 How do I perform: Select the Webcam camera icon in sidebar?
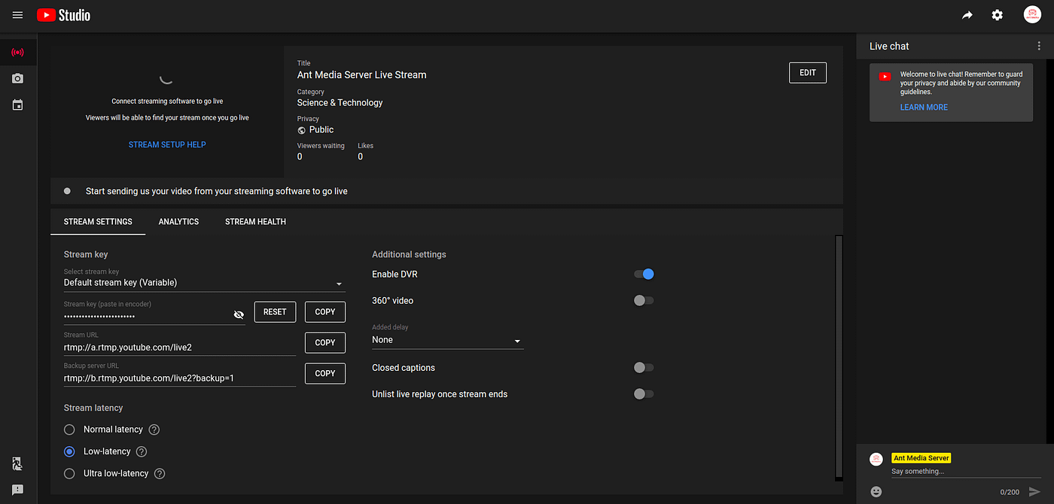point(18,78)
